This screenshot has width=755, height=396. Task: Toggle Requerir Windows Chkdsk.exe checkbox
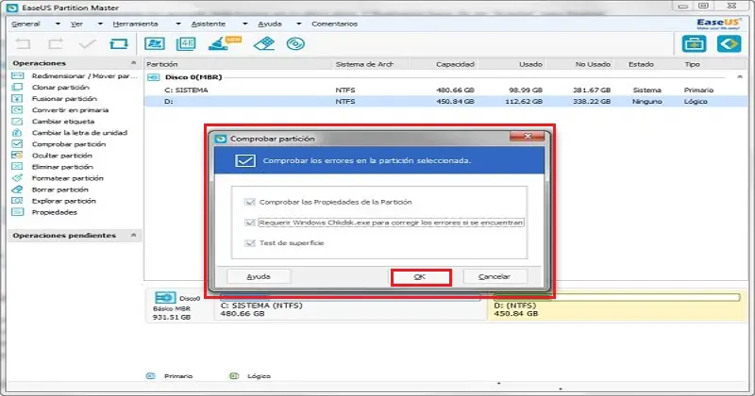249,223
